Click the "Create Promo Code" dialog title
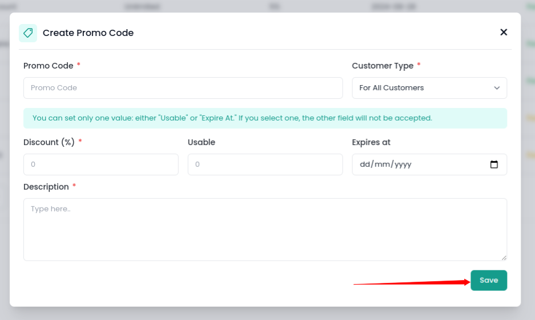Screen dimensions: 535x320 click(88, 33)
